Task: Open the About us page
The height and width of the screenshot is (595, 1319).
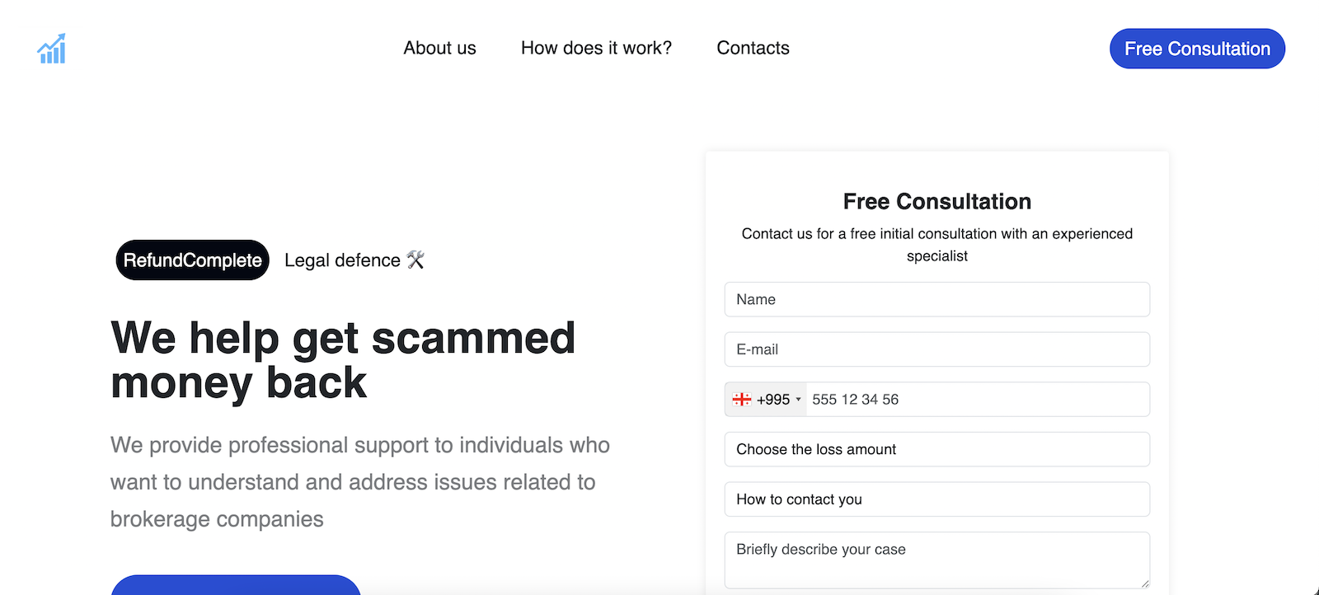Action: click(x=439, y=49)
